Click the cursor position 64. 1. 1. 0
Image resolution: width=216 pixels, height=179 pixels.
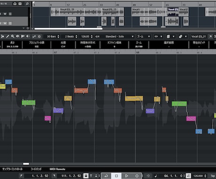[x=173, y=176]
